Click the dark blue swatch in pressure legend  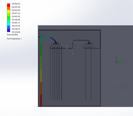coord(9,30)
